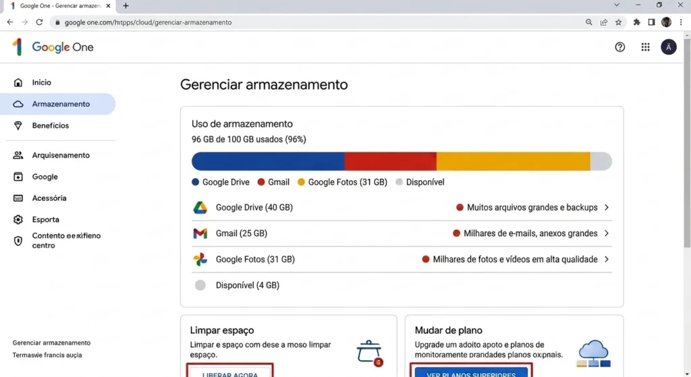Reload the page with browser refresh icon

(39, 22)
